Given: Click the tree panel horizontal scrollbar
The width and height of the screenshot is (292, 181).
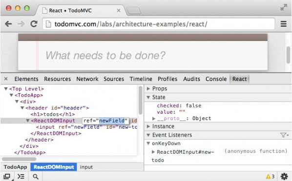Looking at the screenshot, I should (19, 159).
